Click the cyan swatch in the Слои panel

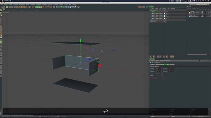coord(189,17)
